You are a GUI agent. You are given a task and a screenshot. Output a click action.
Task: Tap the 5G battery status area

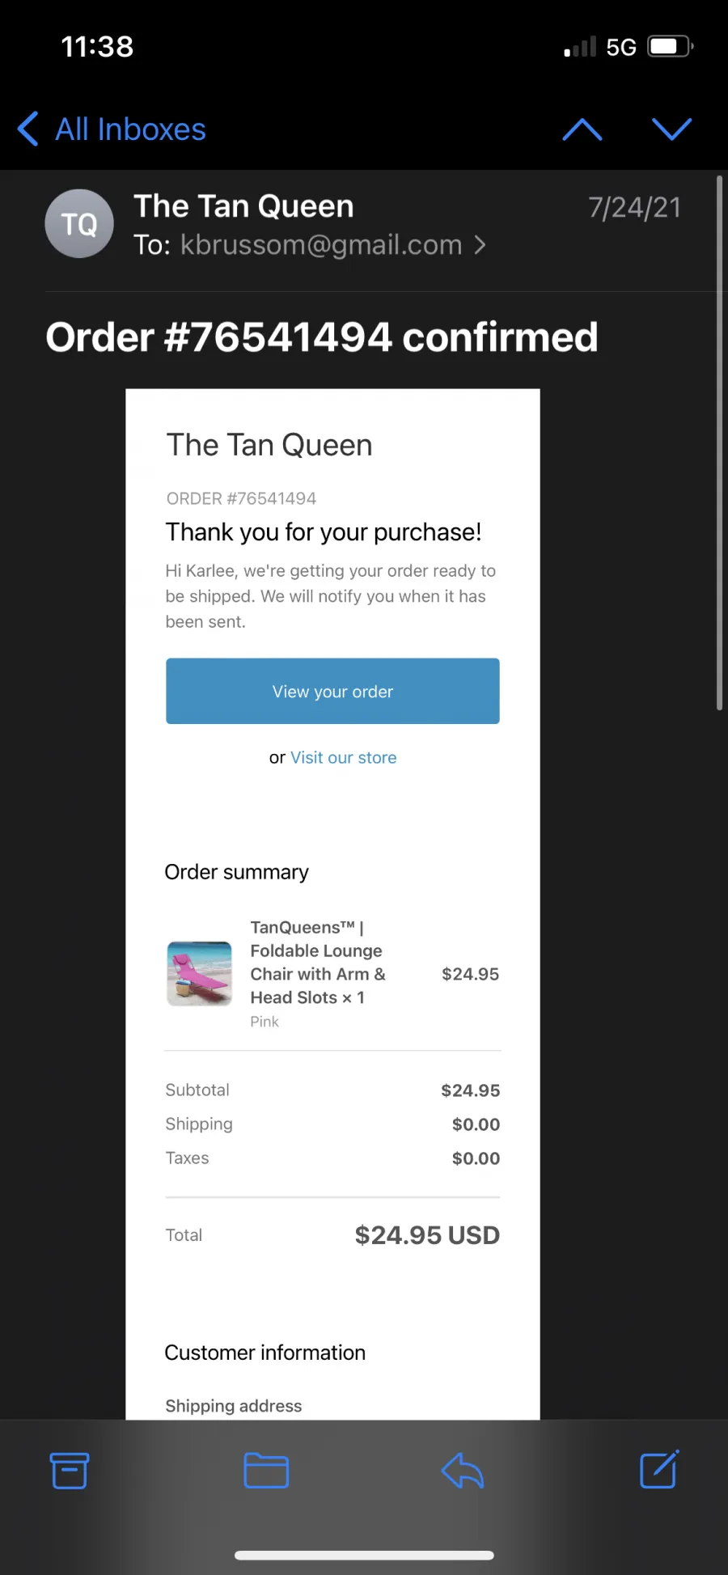coord(629,47)
